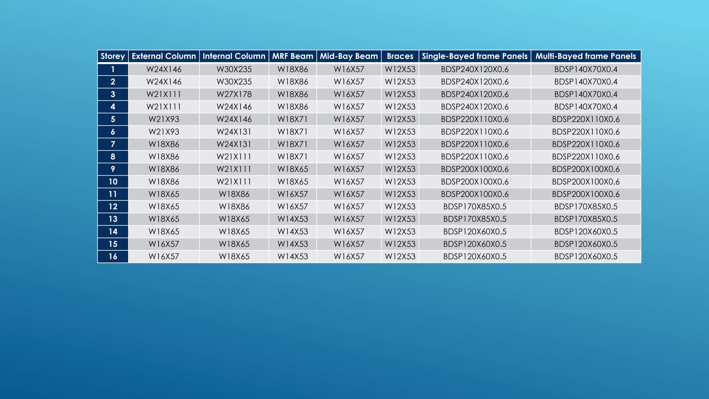Select storey 10 row number cell
Image resolution: width=709 pixels, height=399 pixels.
click(x=113, y=181)
